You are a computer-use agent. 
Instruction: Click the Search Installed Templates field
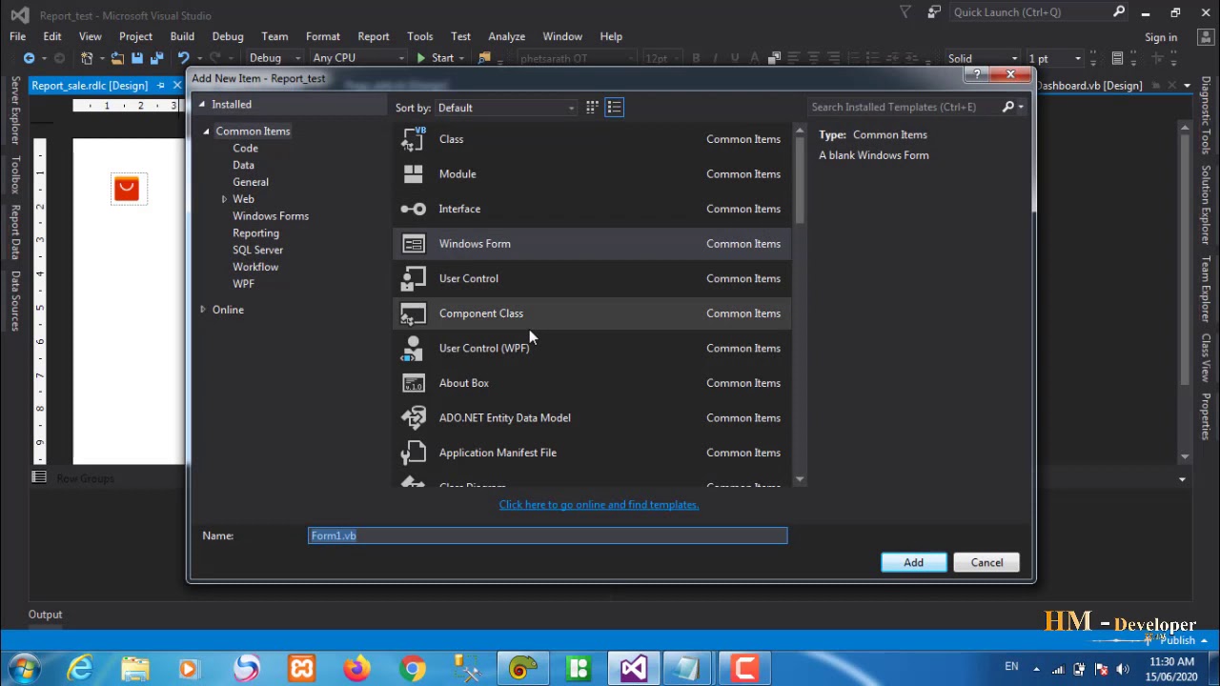coord(902,107)
